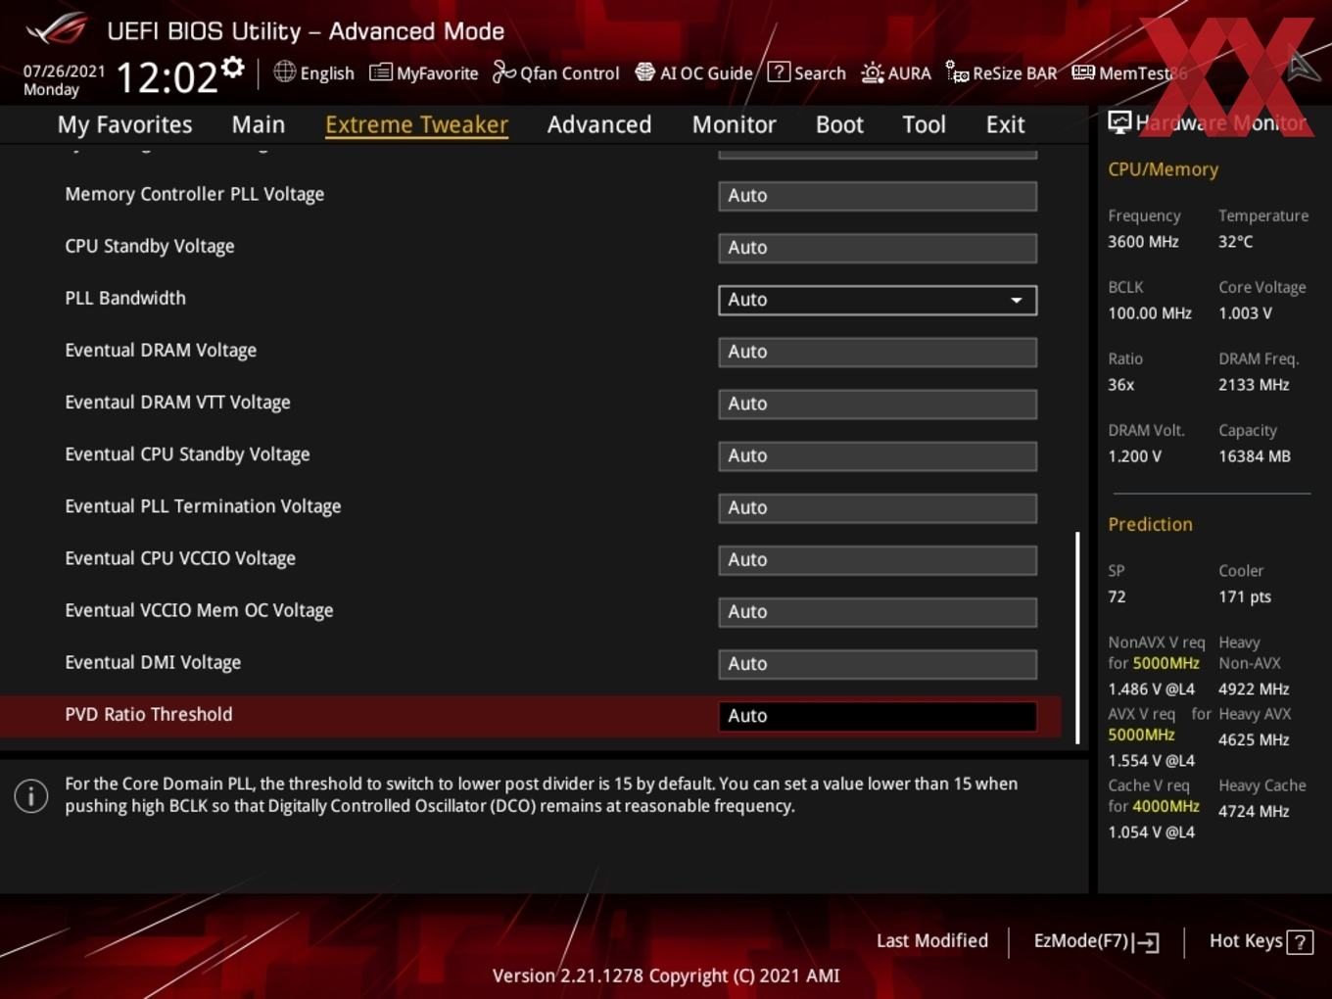This screenshot has width=1332, height=999.
Task: Click Eventual CPU Standby Voltage field
Action: coord(878,455)
